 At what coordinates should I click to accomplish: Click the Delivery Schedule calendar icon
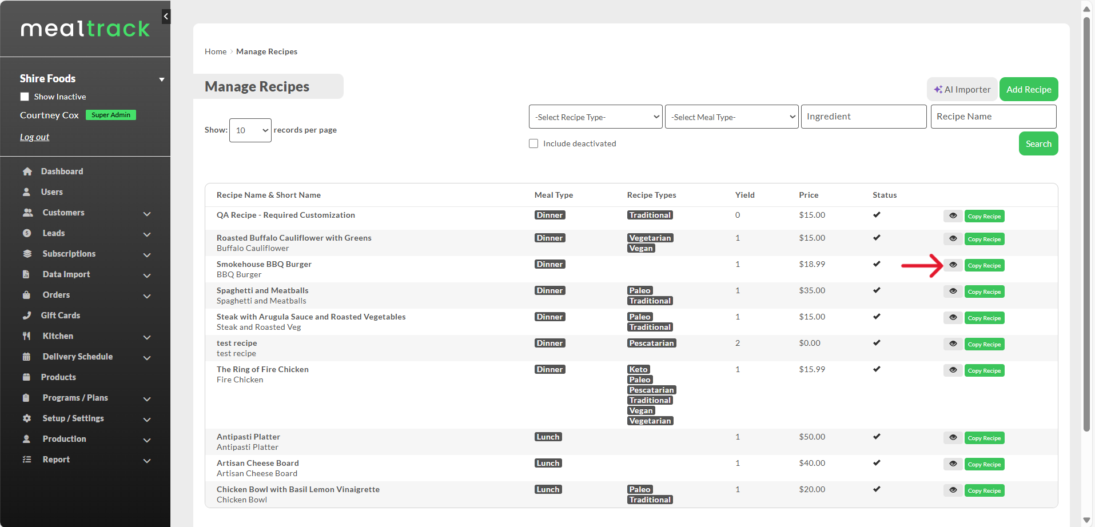tap(26, 357)
